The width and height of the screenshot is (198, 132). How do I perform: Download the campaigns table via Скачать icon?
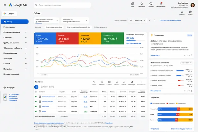(x=124, y=83)
